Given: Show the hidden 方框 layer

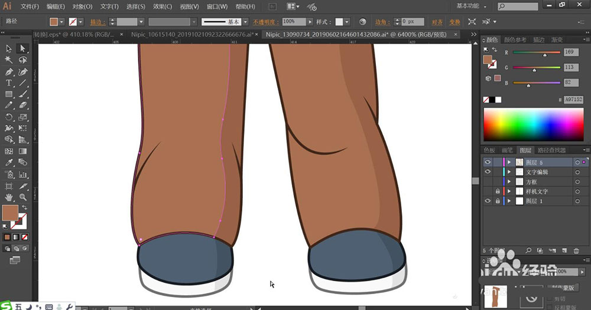Looking at the screenshot, I should 488,182.
